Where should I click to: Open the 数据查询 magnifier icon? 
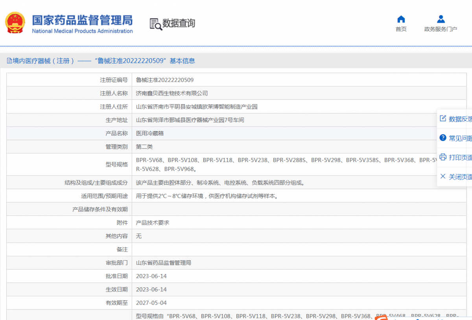pos(156,24)
